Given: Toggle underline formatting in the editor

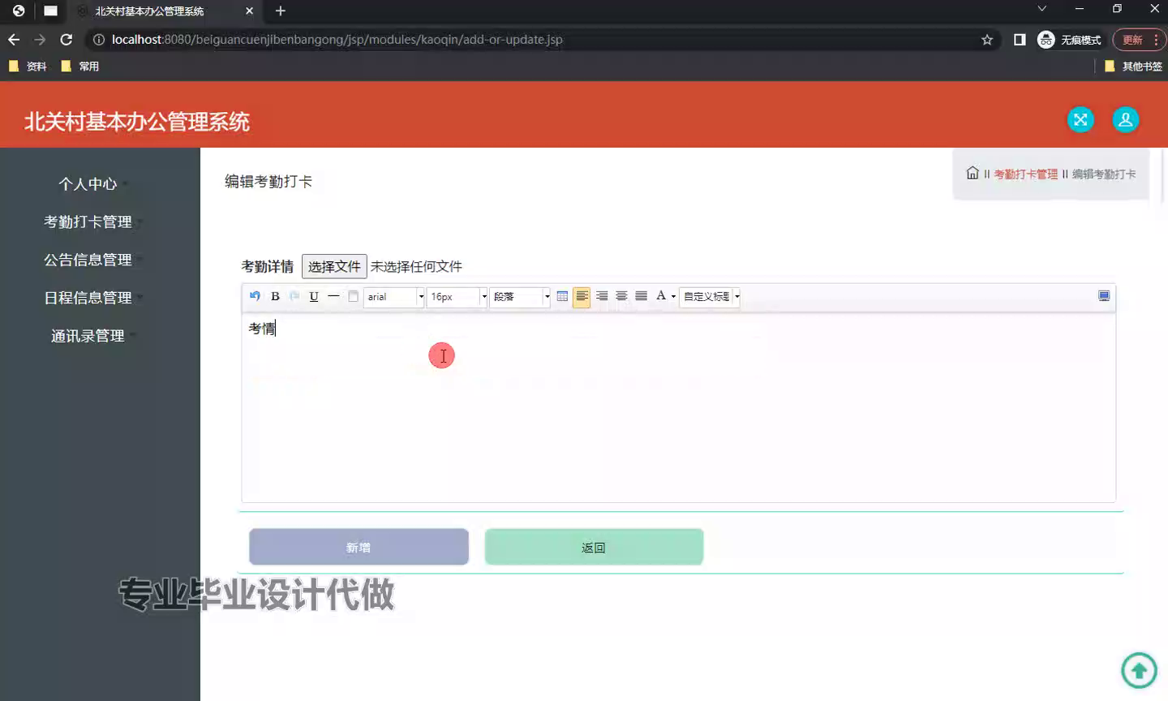Looking at the screenshot, I should 314,296.
